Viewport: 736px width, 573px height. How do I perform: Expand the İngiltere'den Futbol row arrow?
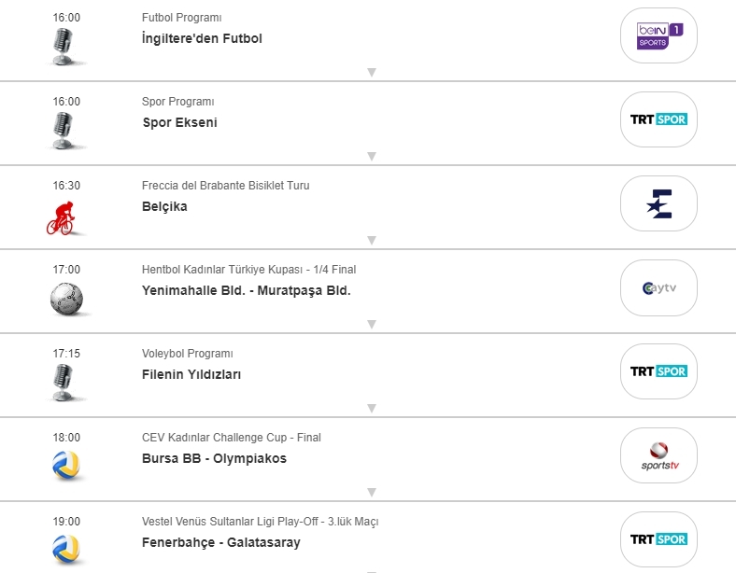(x=371, y=73)
